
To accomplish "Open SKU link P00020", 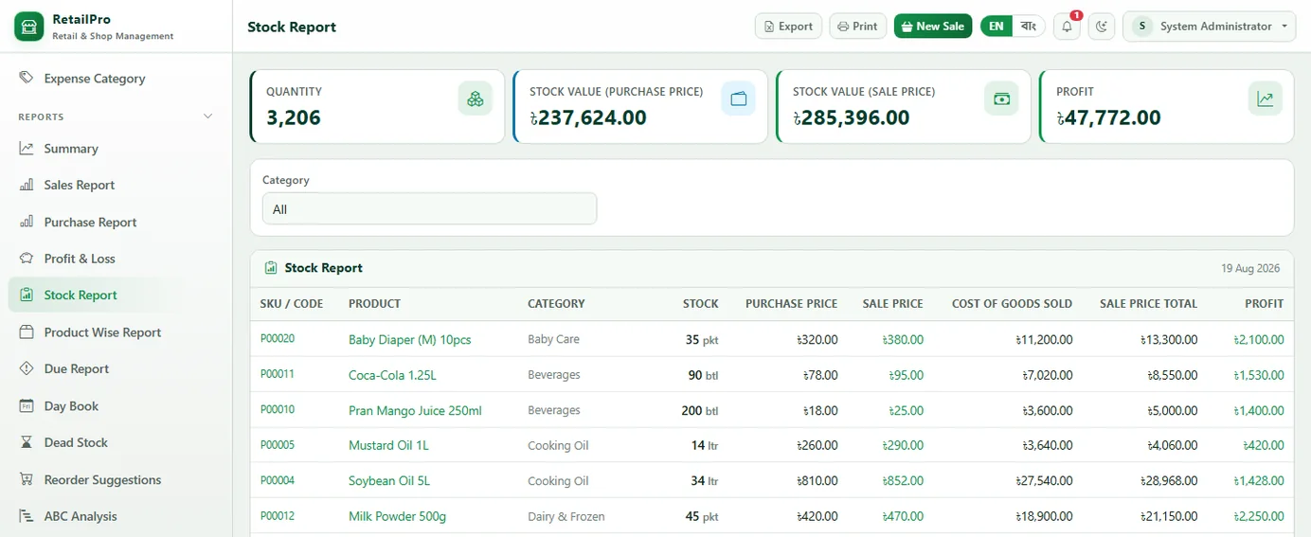I will point(278,338).
